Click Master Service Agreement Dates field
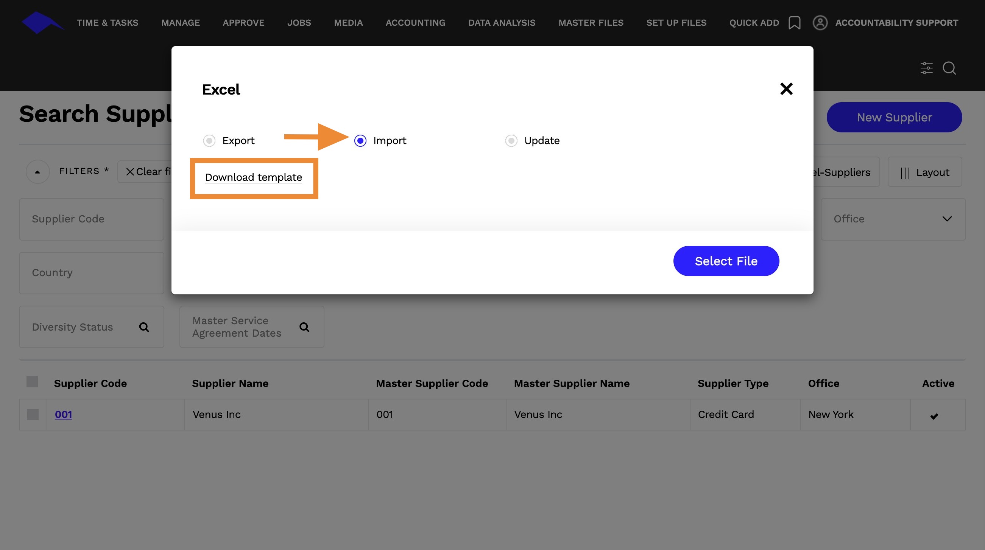985x550 pixels. [252, 327]
